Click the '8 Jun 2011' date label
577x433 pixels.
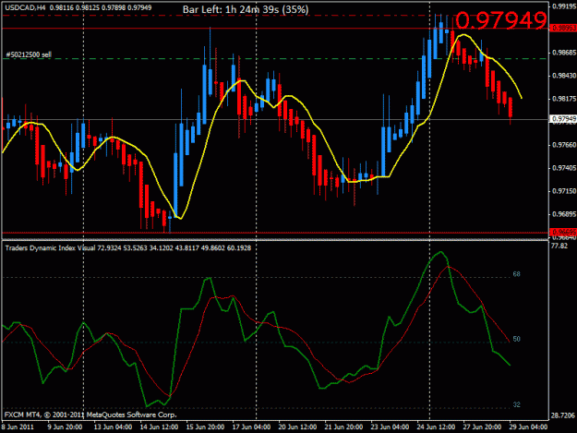click(x=18, y=427)
